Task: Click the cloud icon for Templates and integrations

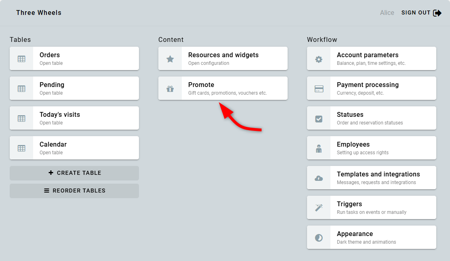Action: point(319,178)
